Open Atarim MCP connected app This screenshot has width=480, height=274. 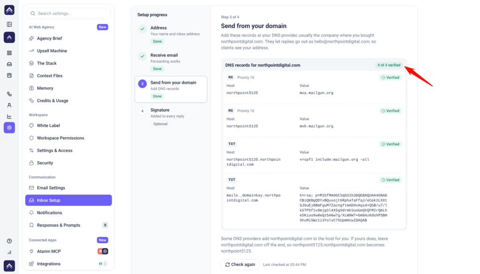[x=68, y=252]
